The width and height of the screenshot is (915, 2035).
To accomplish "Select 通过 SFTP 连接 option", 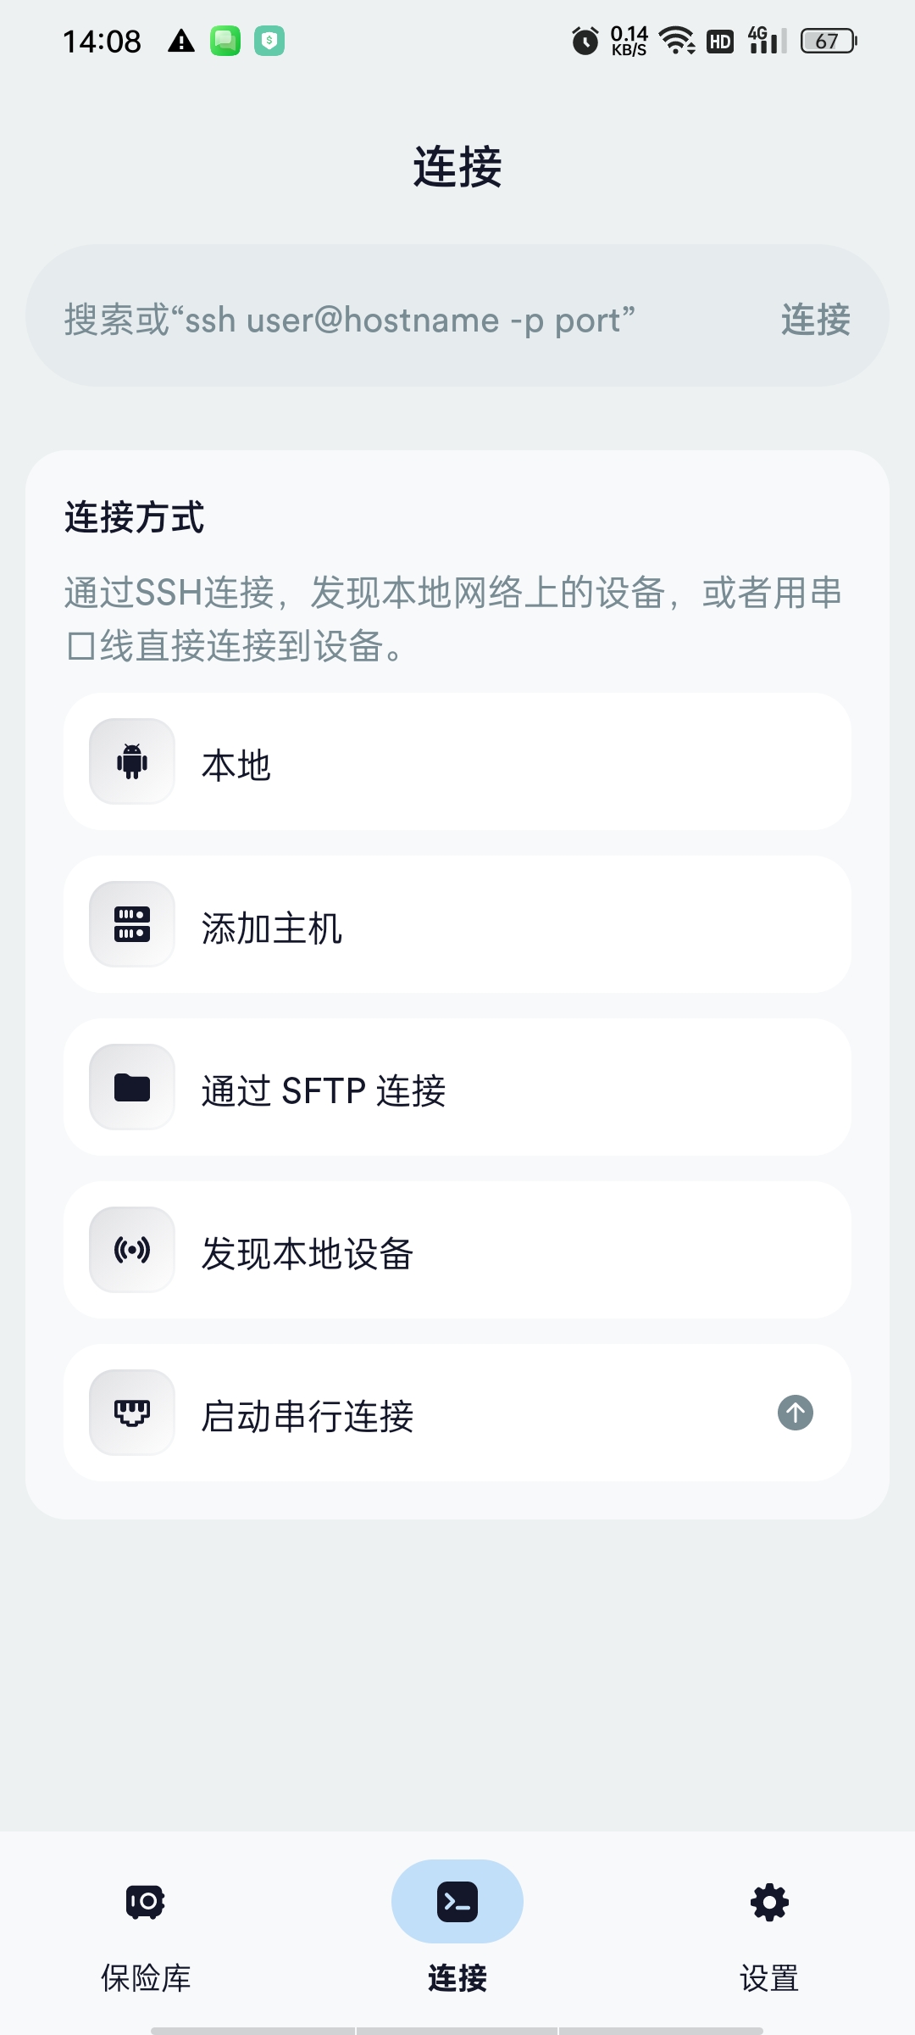I will pos(457,1087).
